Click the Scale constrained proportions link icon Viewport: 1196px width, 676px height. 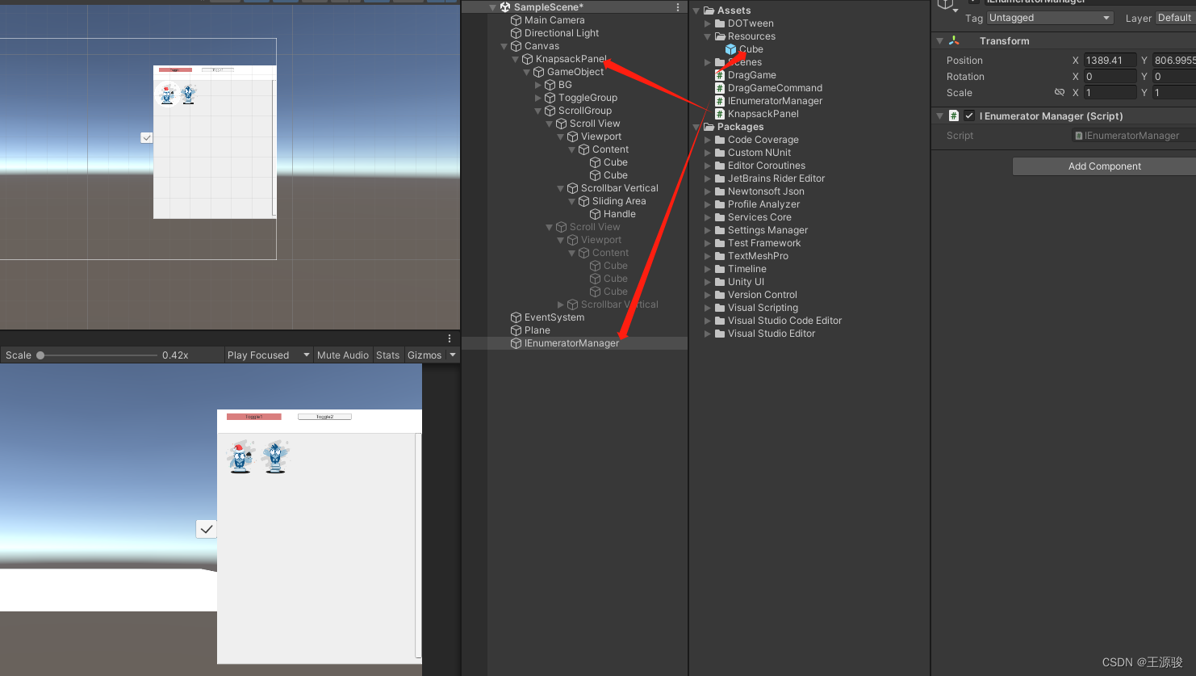coord(1060,93)
